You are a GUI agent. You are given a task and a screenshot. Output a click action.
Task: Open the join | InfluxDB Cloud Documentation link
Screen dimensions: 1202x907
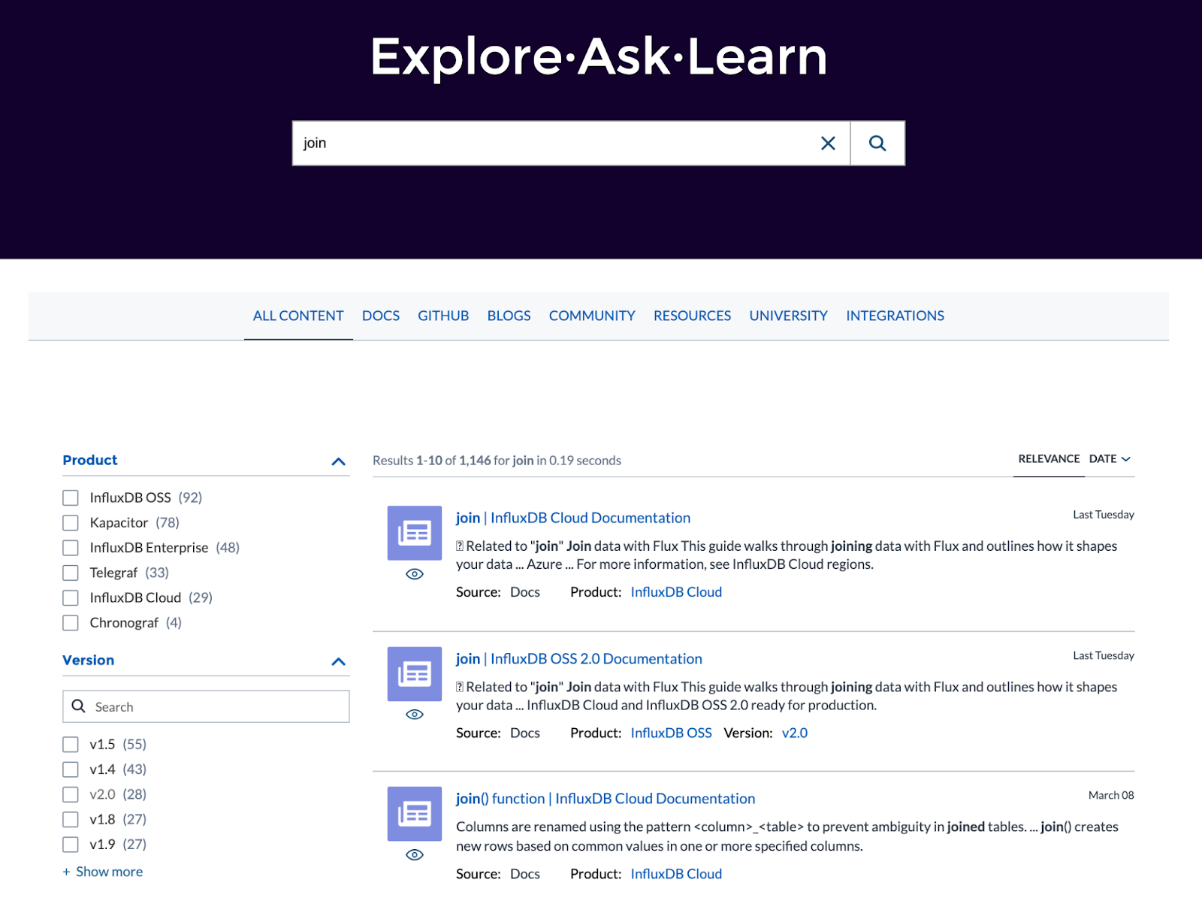(x=572, y=518)
